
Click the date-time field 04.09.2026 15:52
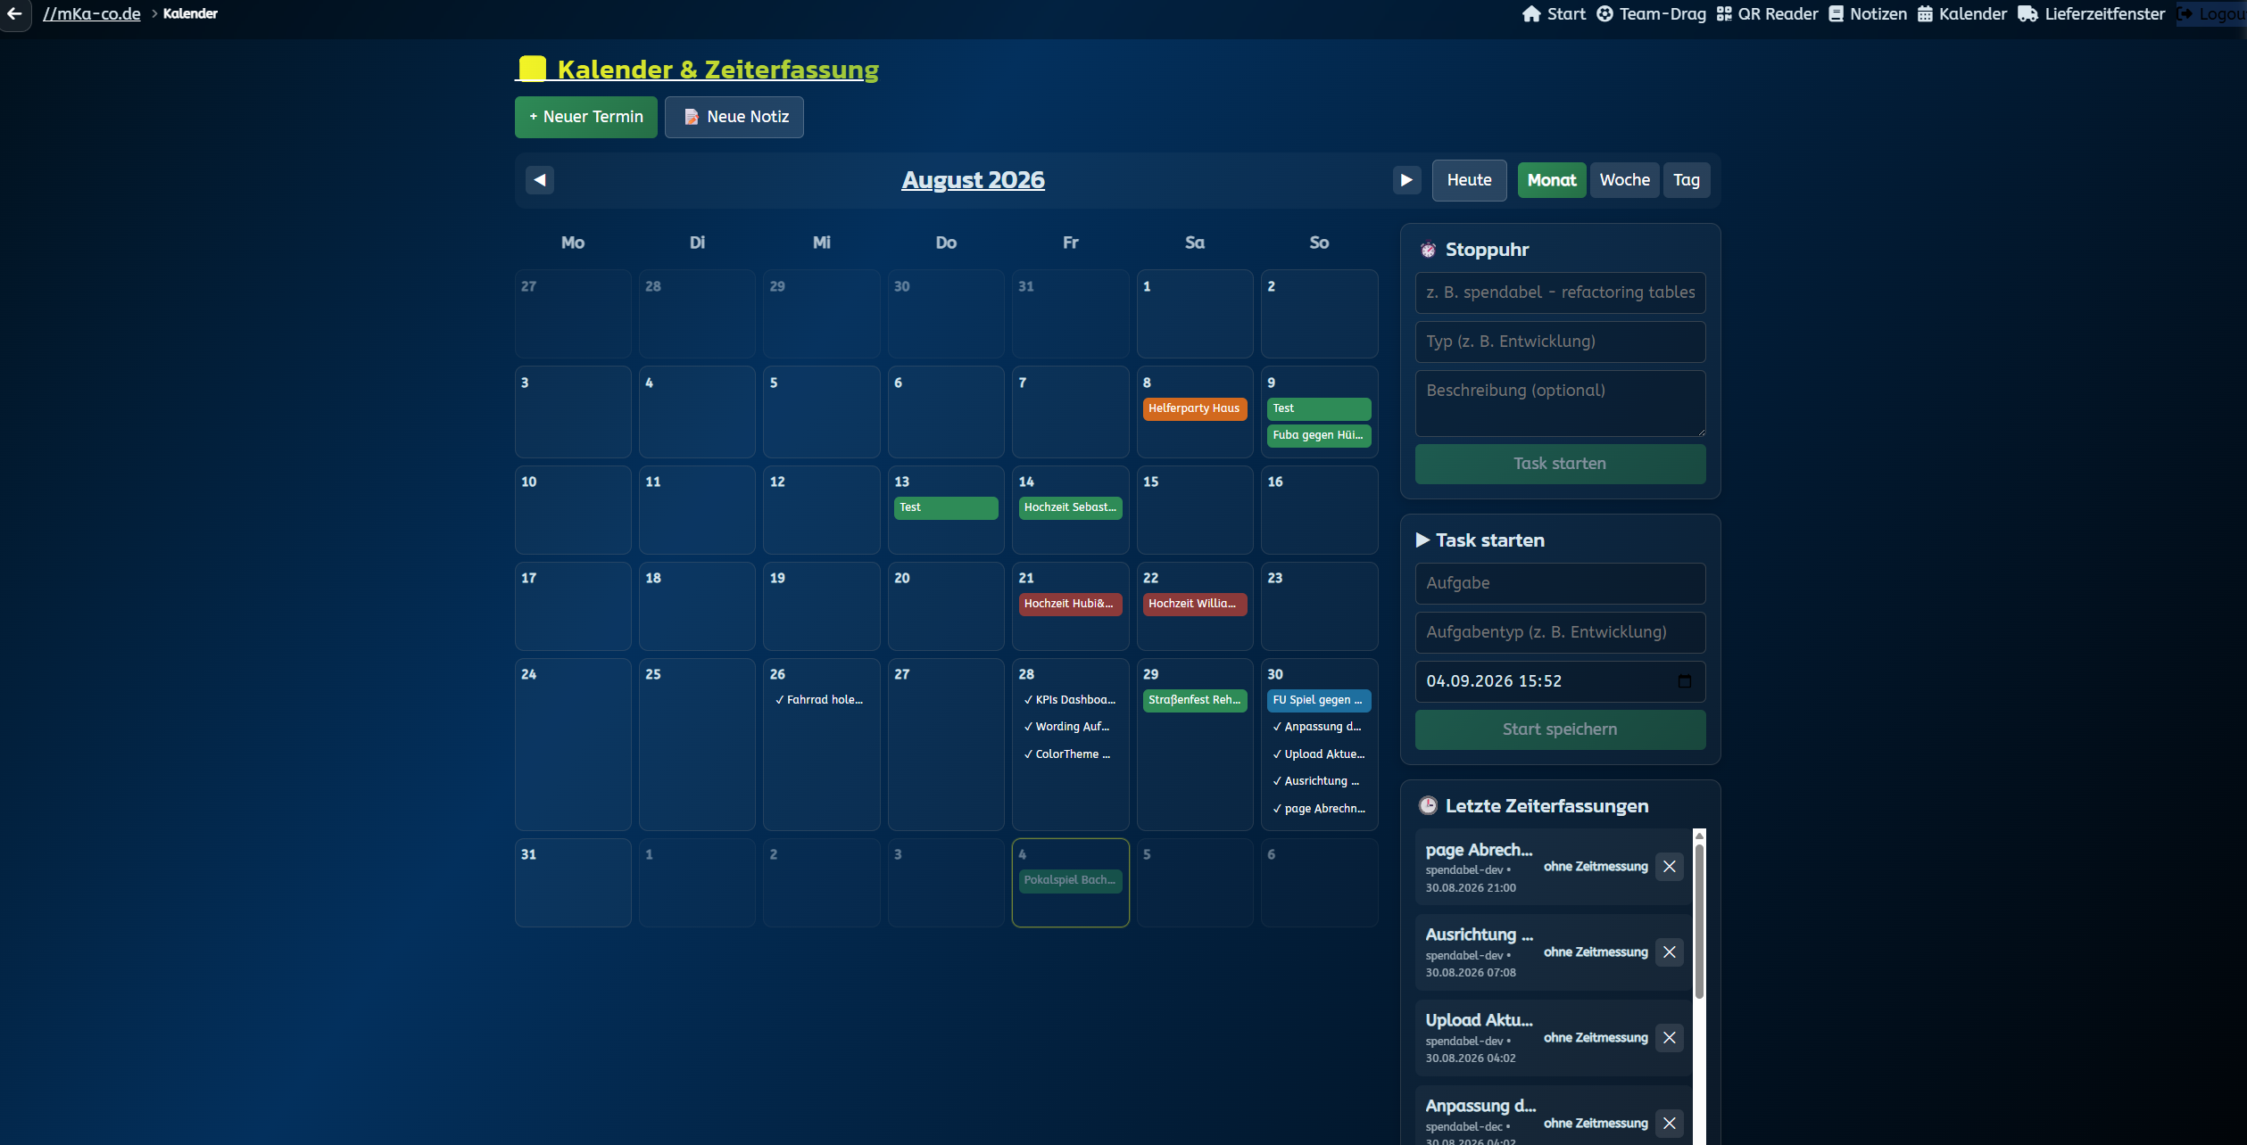point(1560,681)
